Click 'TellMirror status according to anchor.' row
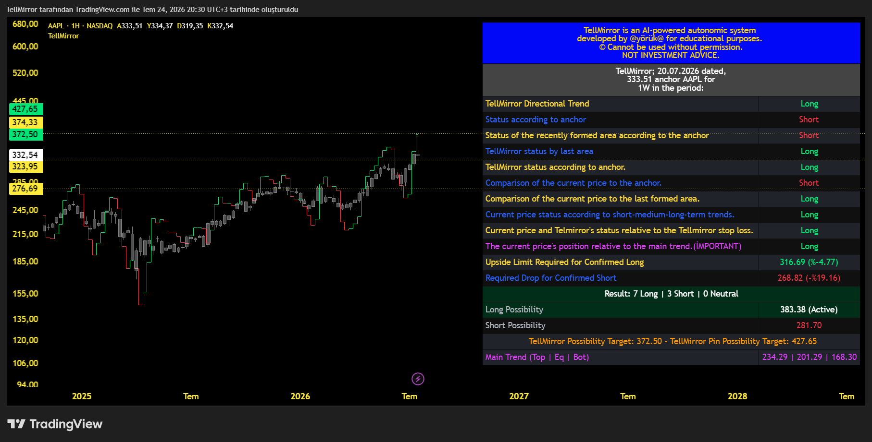This screenshot has height=442, width=872. (x=671, y=167)
